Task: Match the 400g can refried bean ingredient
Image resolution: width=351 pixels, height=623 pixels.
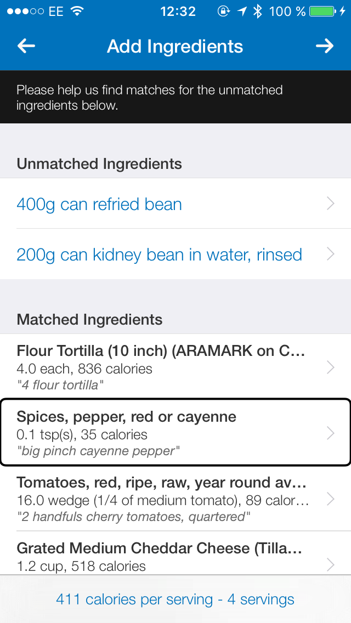Action: pyautogui.click(x=175, y=203)
